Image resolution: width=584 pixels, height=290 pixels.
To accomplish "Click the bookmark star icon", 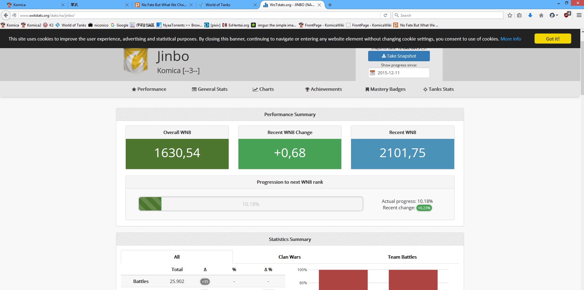I will (510, 15).
